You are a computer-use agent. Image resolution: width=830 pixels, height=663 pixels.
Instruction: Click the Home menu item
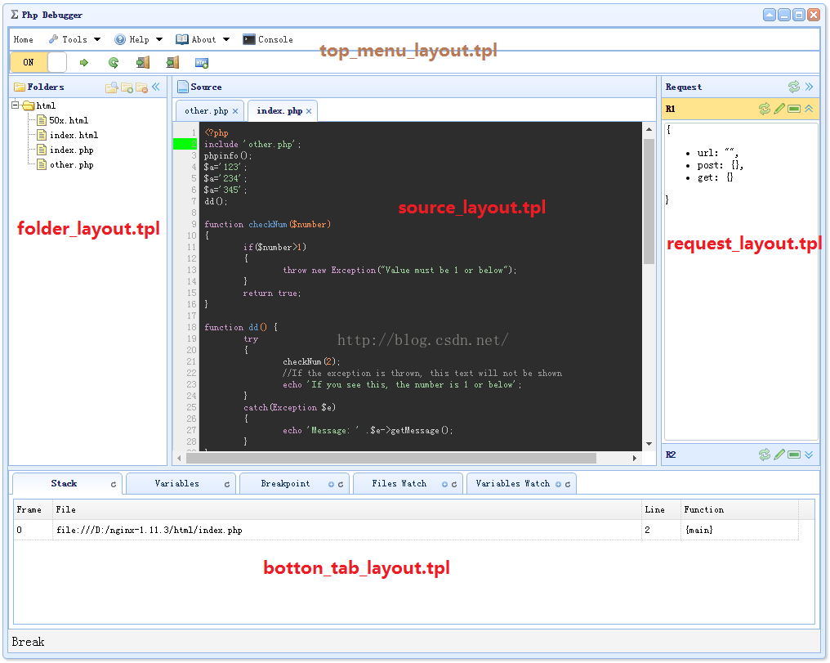[24, 39]
